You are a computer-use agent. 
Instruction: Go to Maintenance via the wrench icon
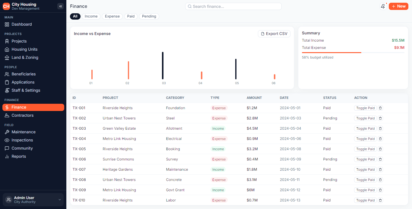tap(7, 132)
